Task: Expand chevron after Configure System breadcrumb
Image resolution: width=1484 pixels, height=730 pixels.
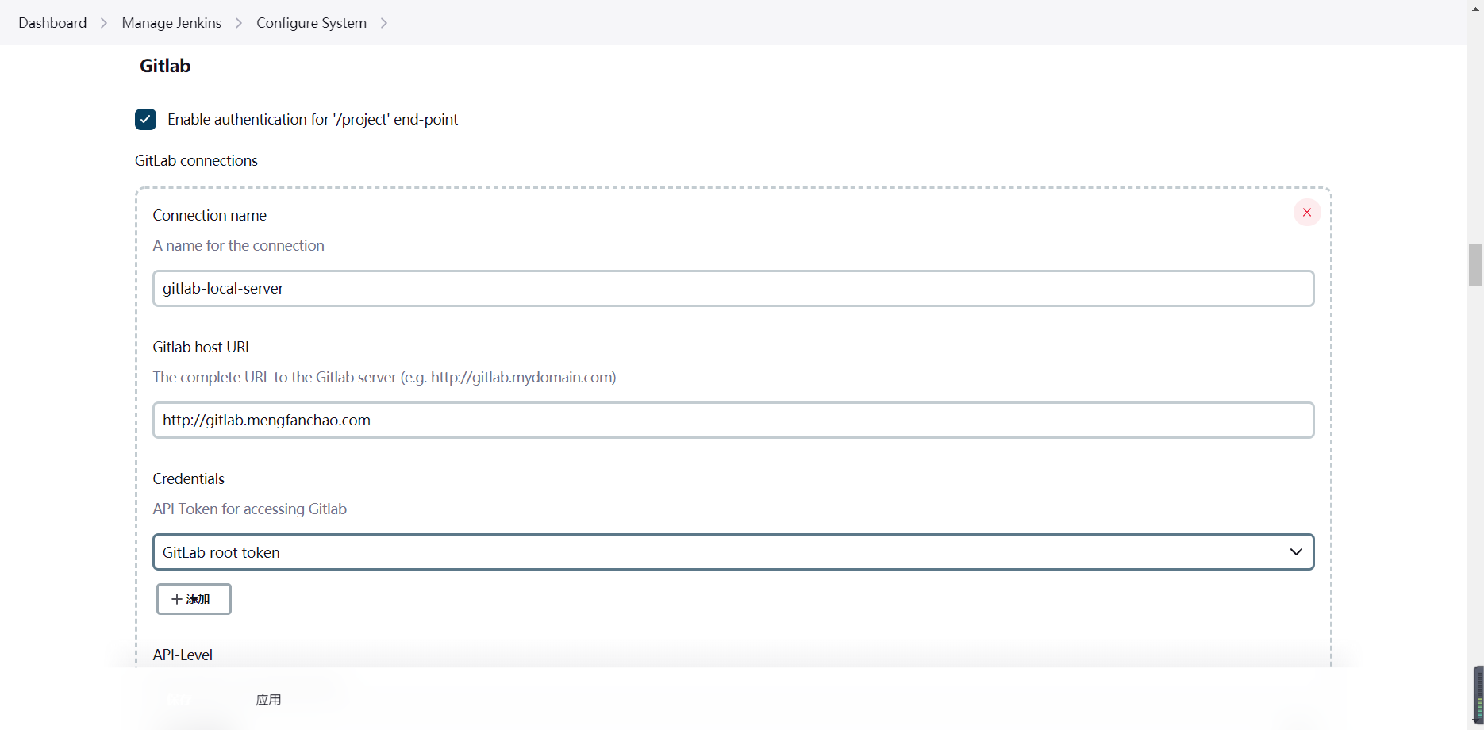Action: tap(384, 23)
